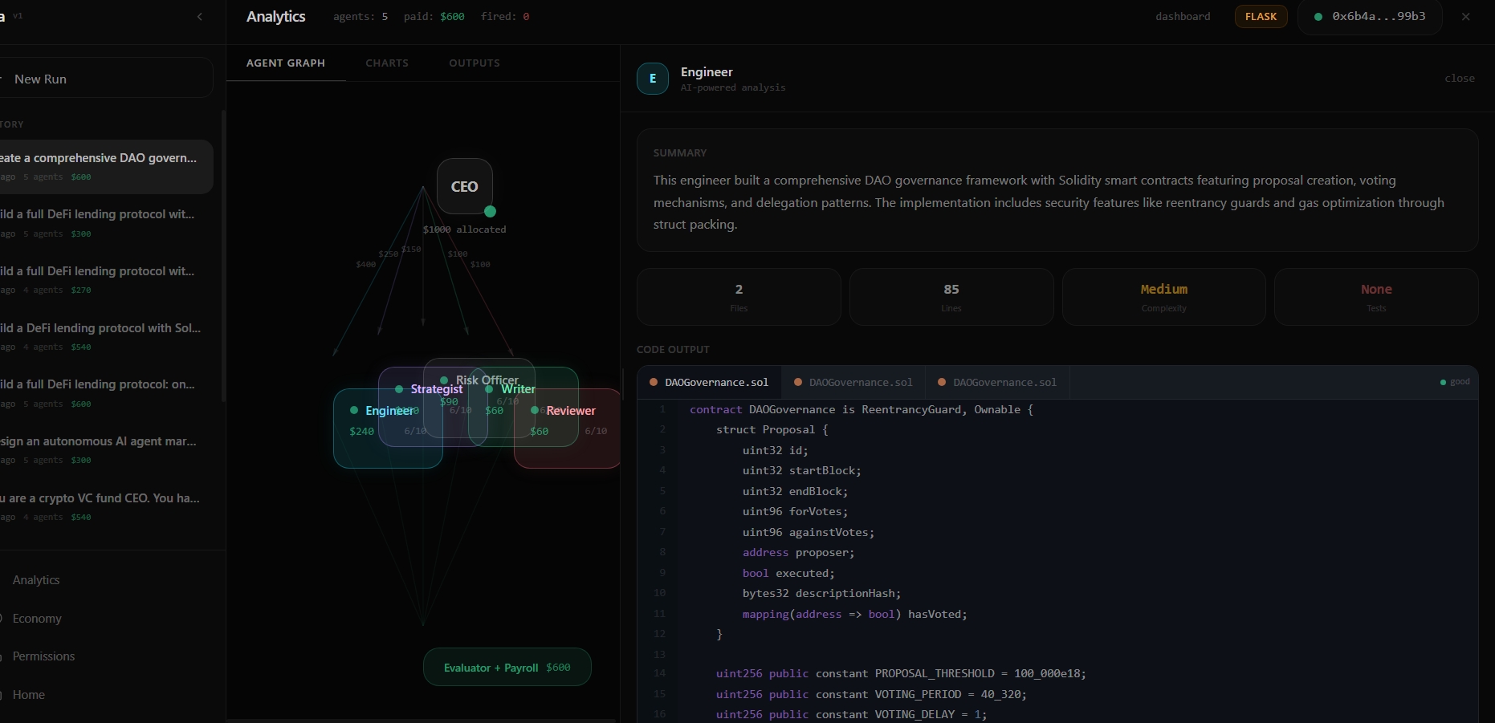Click the Analytics page title
Screen dimensions: 1495x723
(x=275, y=17)
